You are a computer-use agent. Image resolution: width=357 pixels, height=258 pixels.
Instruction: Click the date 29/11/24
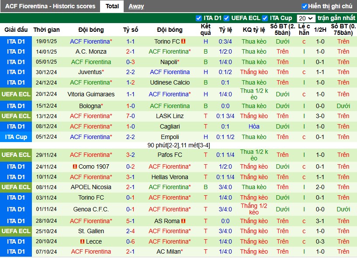[46, 155]
